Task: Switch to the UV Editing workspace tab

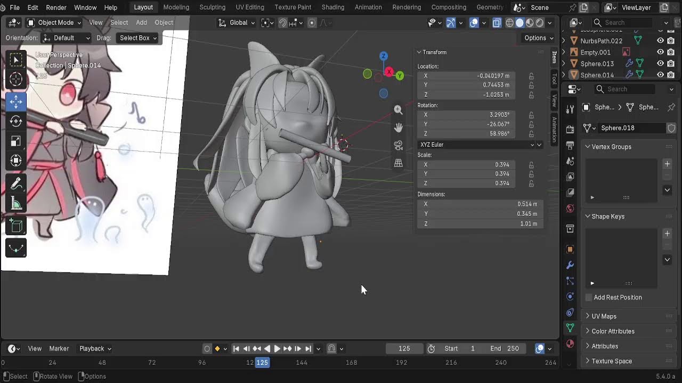Action: 250,7
